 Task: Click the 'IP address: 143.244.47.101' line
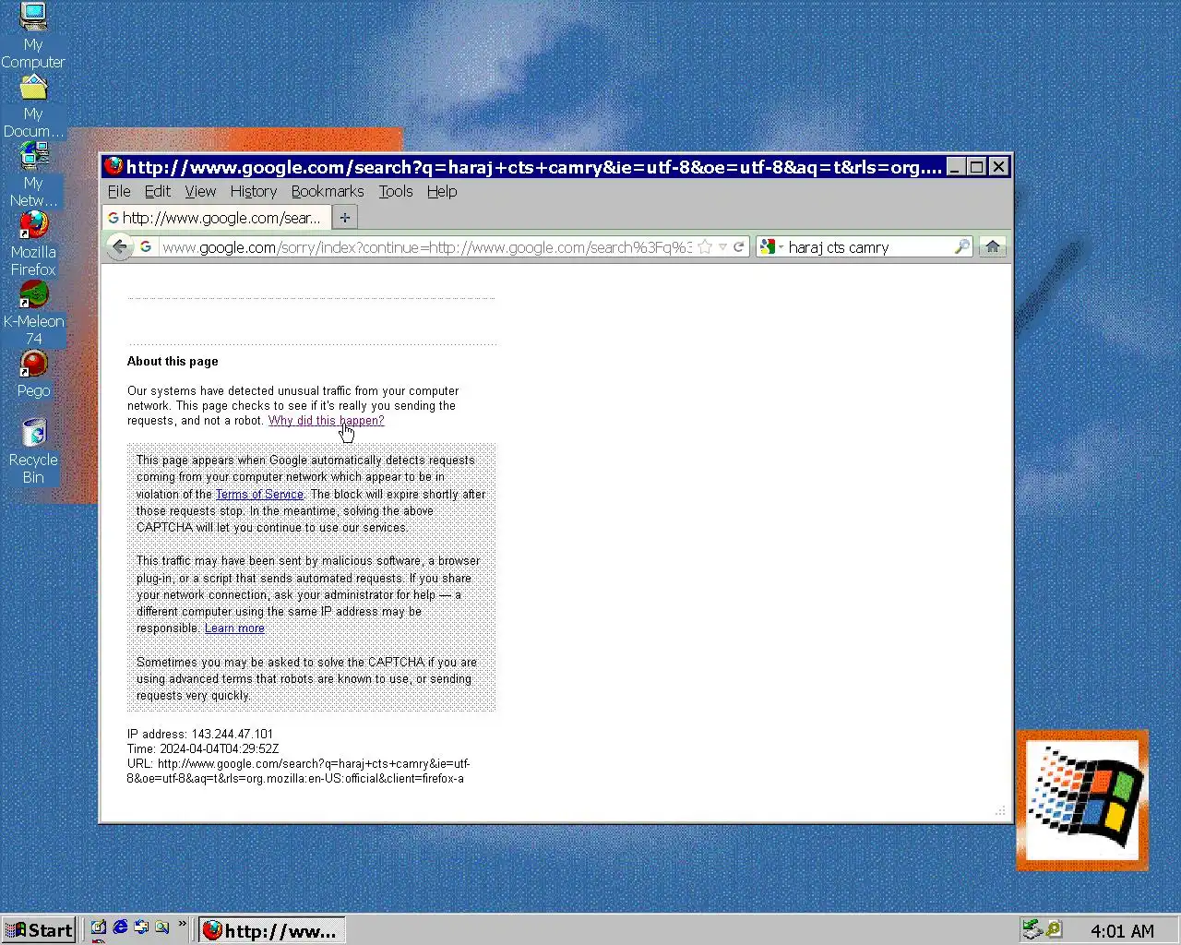click(200, 734)
